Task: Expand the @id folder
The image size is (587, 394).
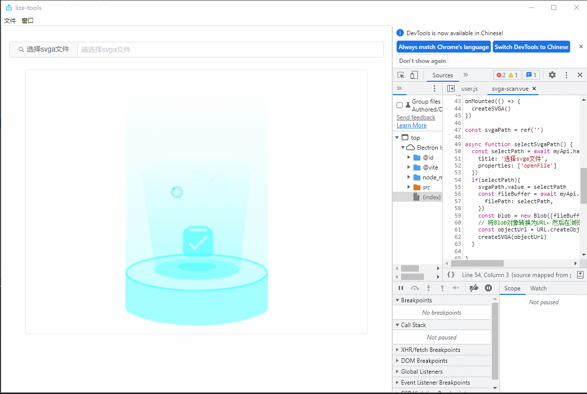Action: [409, 158]
